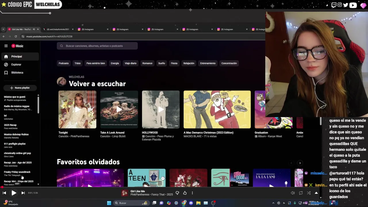Open the YouTube Music hamburger menu
This screenshot has height=207, width=368.
click(6, 46)
